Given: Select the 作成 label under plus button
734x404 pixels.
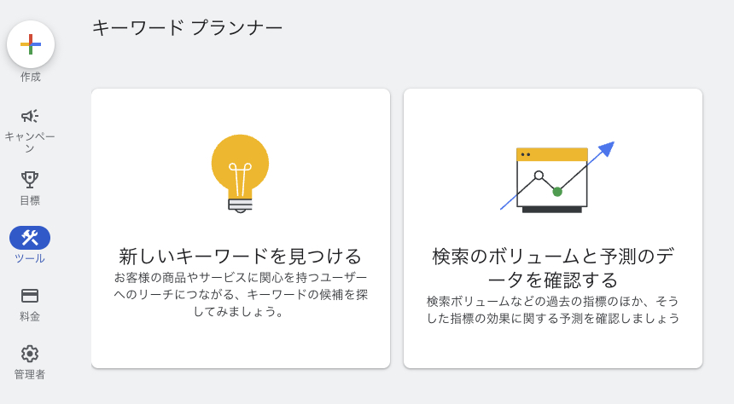Looking at the screenshot, I should pyautogui.click(x=31, y=77).
